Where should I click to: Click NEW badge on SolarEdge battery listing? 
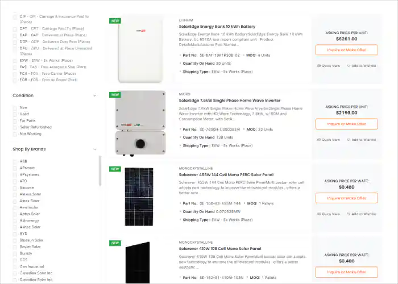115,21
